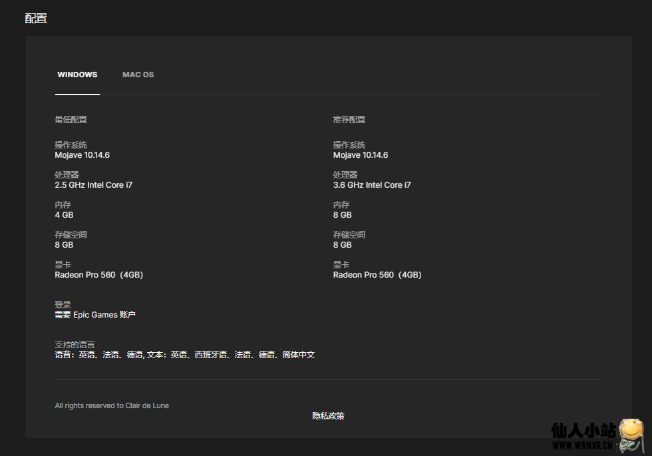Viewport: 652px width, 456px height.
Task: Click the 3.6 GHz Intel Core i7 text
Action: [x=372, y=185]
